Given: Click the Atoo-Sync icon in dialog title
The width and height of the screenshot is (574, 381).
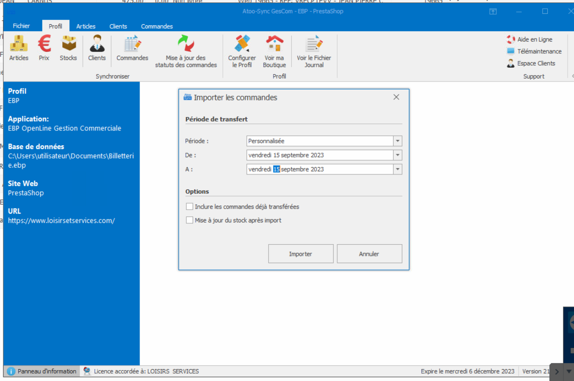Looking at the screenshot, I should tap(188, 97).
